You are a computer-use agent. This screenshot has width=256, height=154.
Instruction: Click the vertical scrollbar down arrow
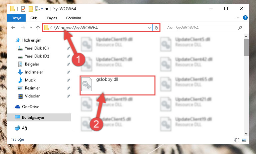coord(246,133)
